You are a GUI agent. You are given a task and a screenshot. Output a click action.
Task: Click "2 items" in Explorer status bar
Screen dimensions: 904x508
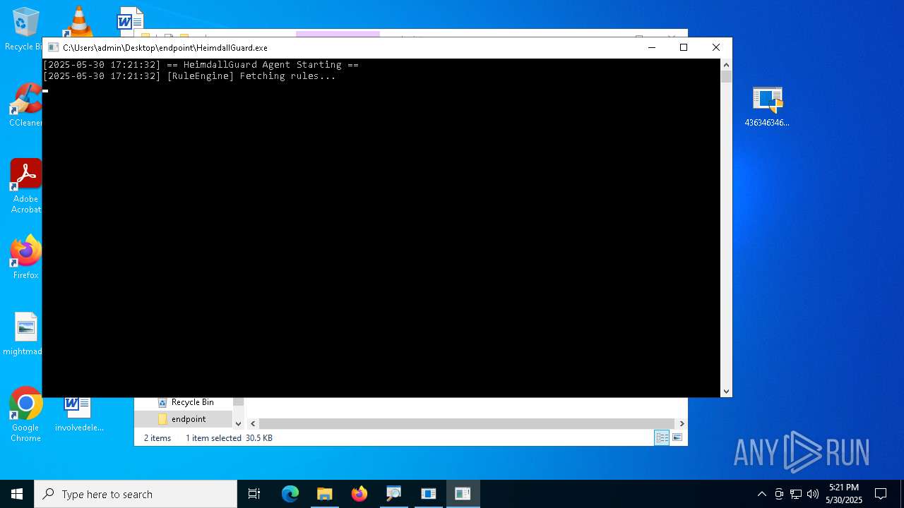tap(157, 438)
